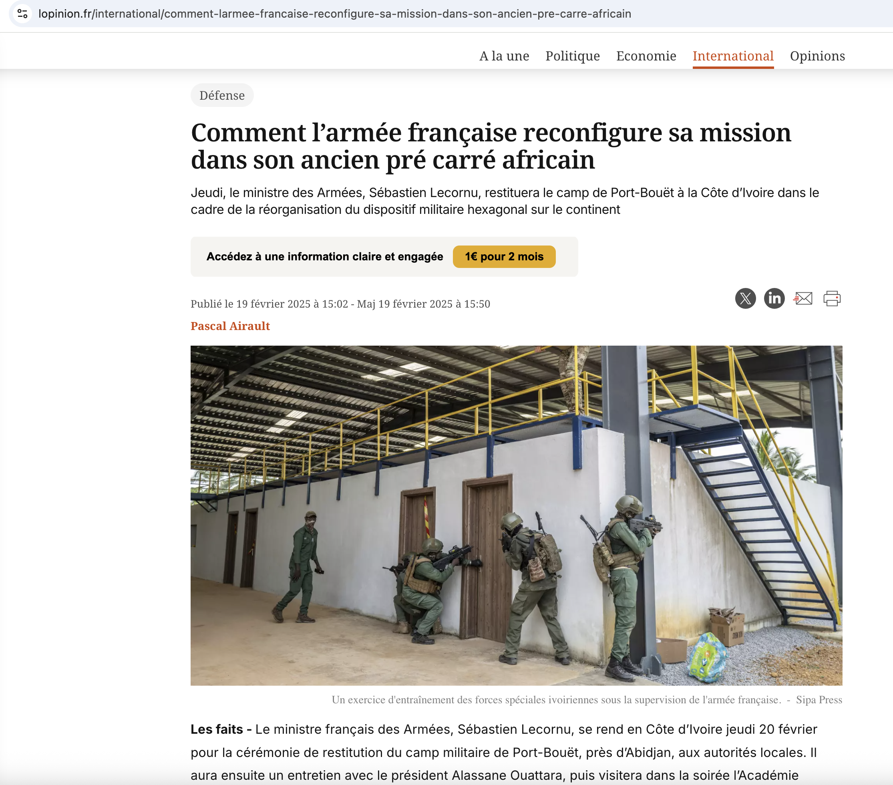
Task: Click the Sipa Press photo credit
Action: 819,700
